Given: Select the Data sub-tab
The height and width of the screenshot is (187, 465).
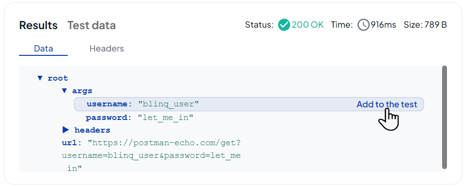Looking at the screenshot, I should point(43,49).
